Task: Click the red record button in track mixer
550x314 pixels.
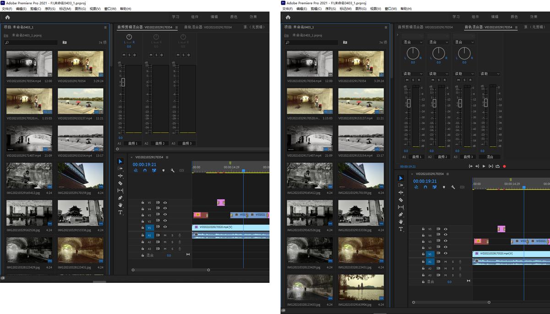Action: point(505,167)
